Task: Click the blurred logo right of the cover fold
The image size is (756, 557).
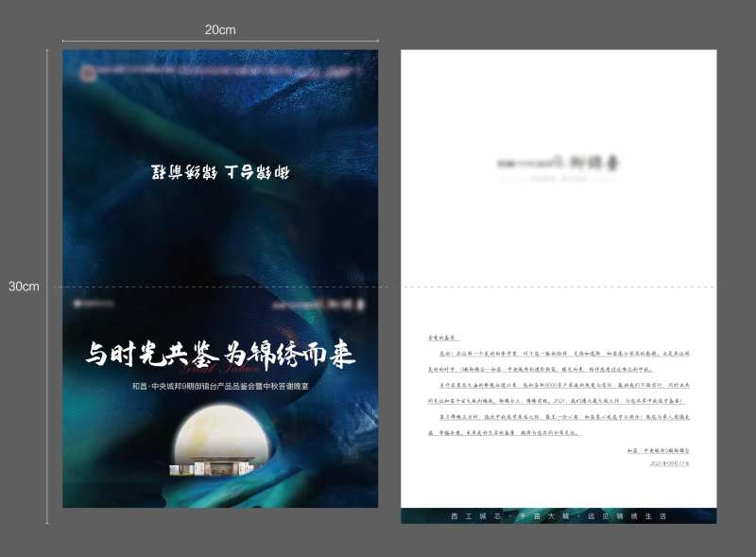Action: tap(318, 305)
